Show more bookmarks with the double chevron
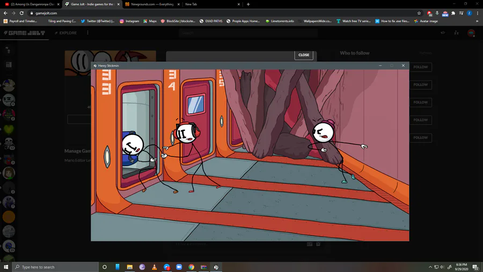Viewport: 483px width, 272px height. 477,21
